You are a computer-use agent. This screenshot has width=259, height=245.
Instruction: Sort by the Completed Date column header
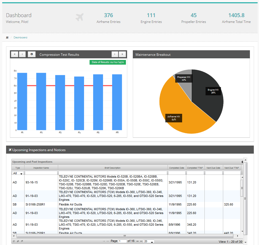[x=177, y=168]
